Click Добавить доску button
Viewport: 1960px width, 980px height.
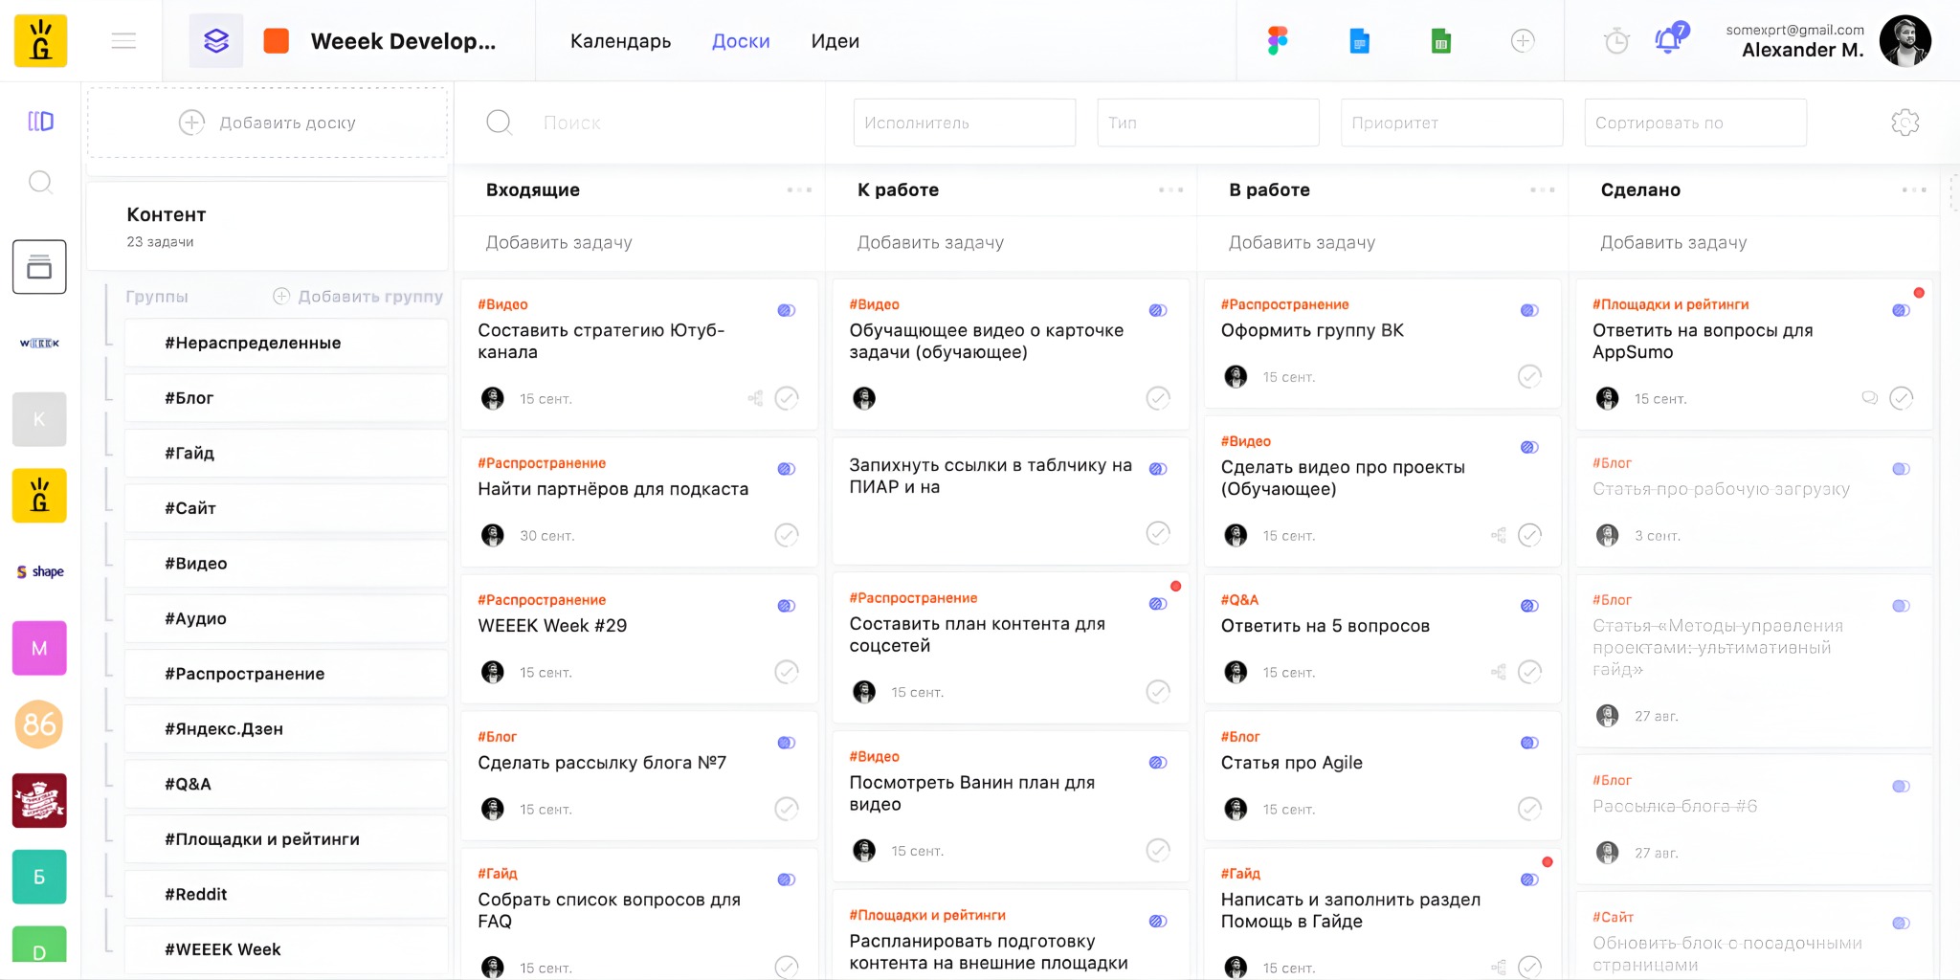coord(268,122)
